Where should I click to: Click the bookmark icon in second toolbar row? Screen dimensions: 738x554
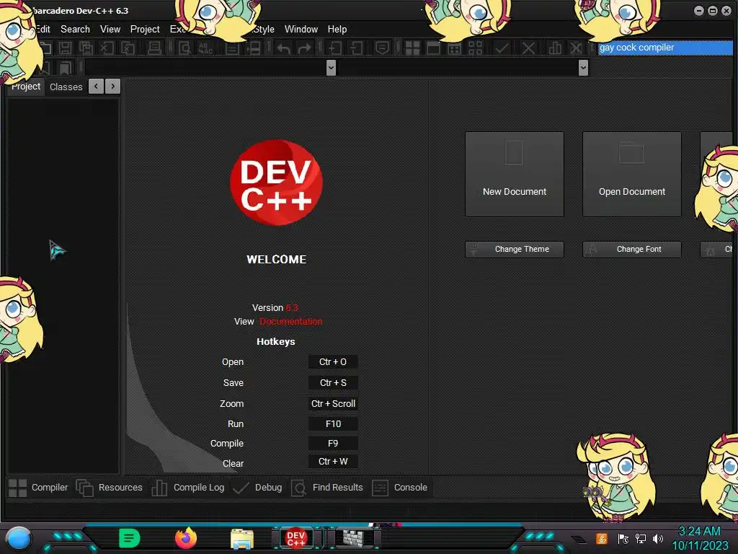pos(65,68)
